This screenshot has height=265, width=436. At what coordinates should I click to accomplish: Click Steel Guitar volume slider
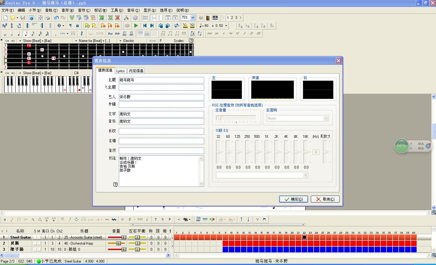117,237
